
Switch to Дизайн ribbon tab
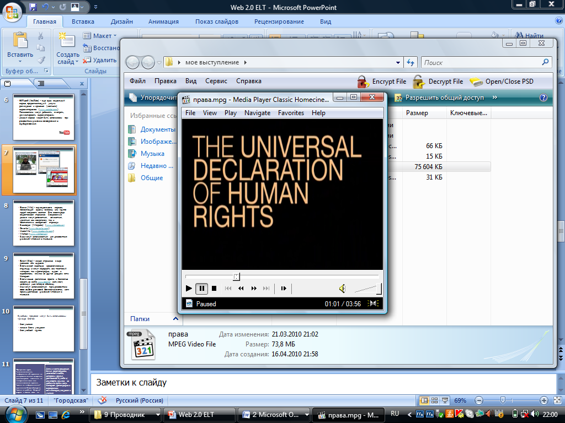pos(122,21)
